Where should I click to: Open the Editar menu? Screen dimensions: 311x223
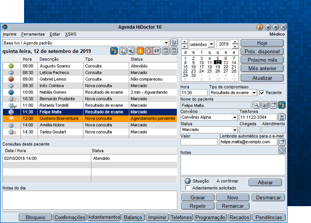click(x=55, y=34)
